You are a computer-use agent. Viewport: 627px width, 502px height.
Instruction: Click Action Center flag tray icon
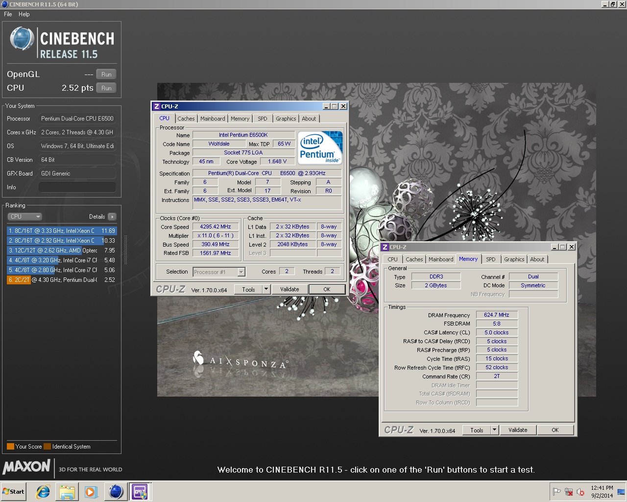(x=557, y=492)
